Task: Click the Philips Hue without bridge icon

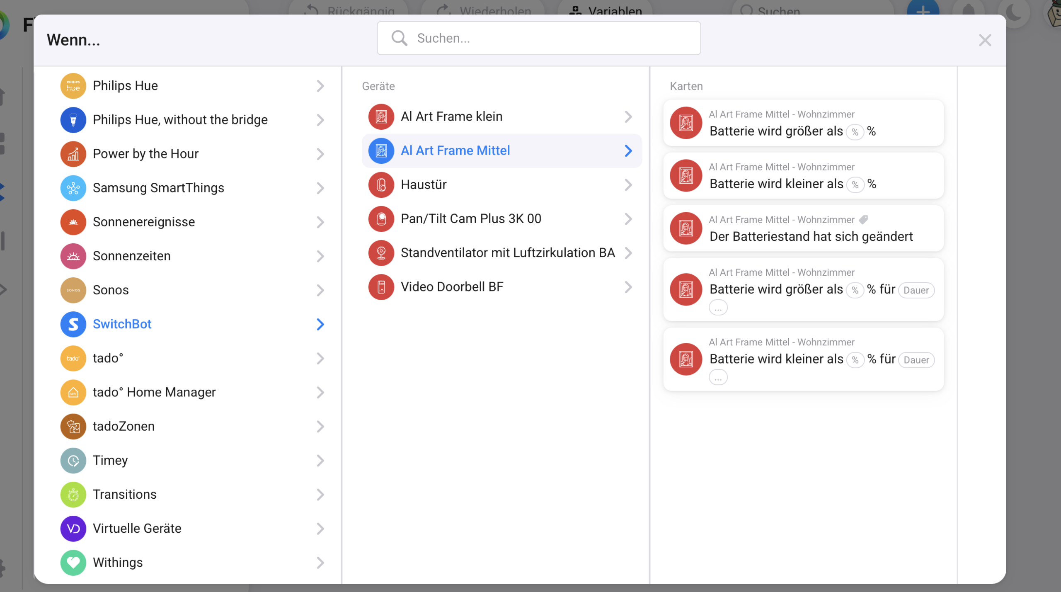Action: click(x=73, y=120)
